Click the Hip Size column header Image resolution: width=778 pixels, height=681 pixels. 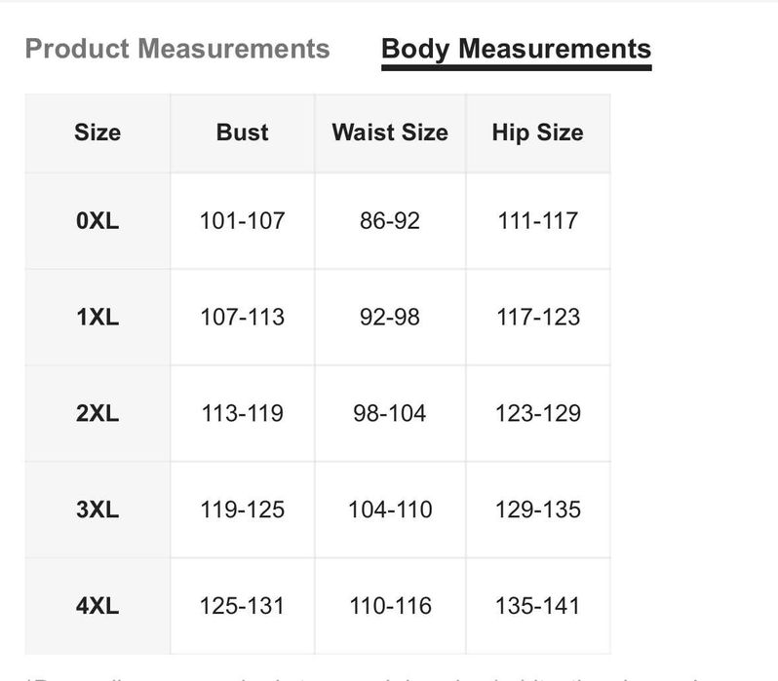(x=537, y=132)
